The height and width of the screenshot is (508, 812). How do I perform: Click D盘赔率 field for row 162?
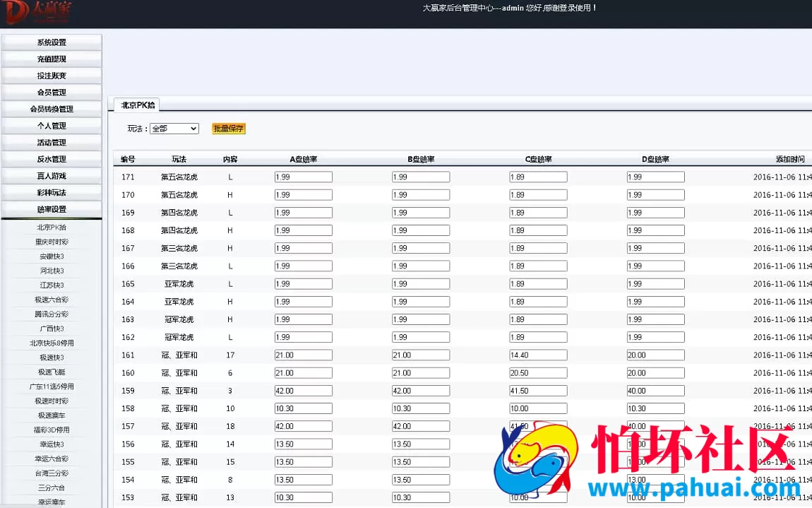655,337
